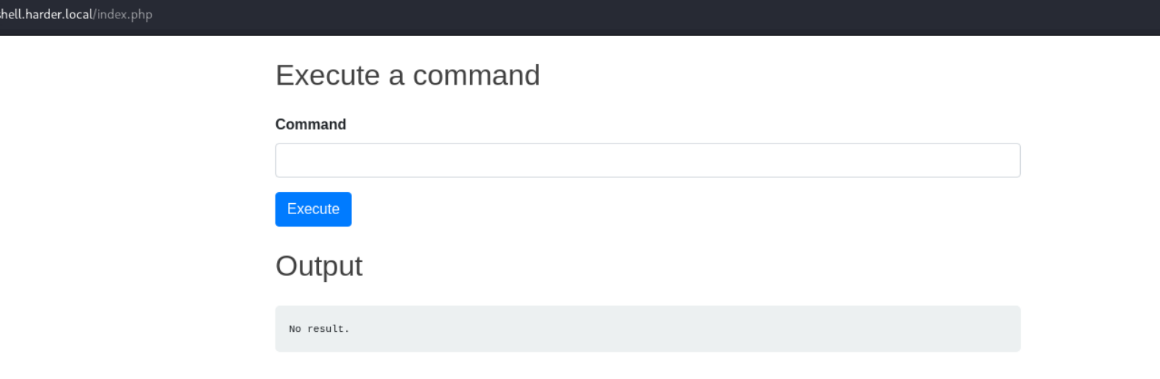Click the right end of Command input
The width and height of the screenshot is (1160, 379).
1002,160
